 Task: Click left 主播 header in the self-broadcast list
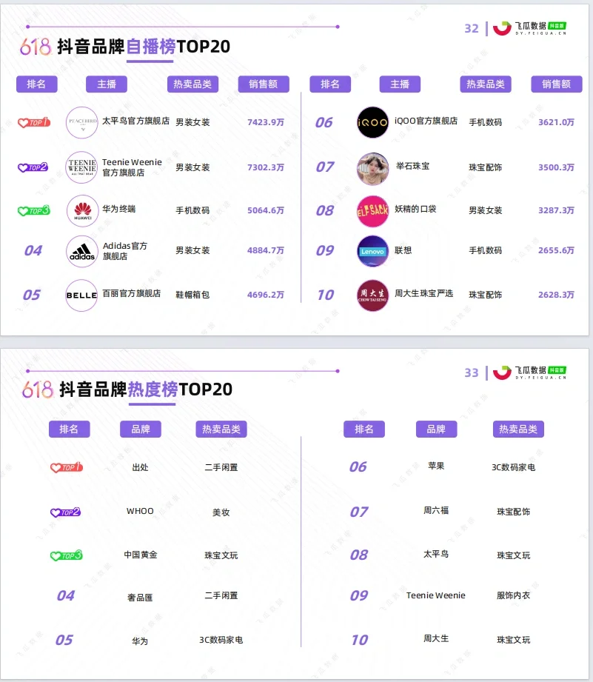click(107, 84)
